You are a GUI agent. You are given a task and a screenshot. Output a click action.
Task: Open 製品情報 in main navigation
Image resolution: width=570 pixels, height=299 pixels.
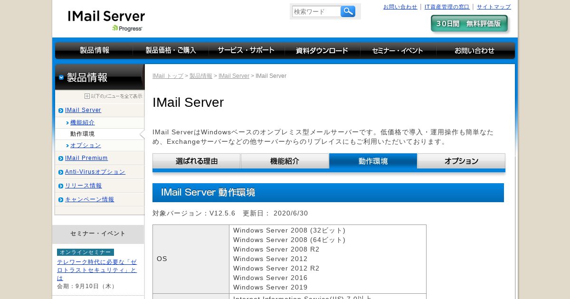pyautogui.click(x=95, y=50)
